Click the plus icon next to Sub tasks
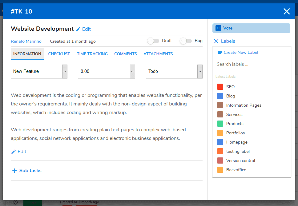 pyautogui.click(x=14, y=171)
